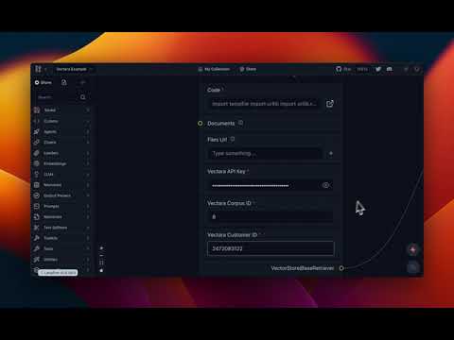Click the Saved category icon
Viewport: 454px width, 340px height.
point(37,110)
